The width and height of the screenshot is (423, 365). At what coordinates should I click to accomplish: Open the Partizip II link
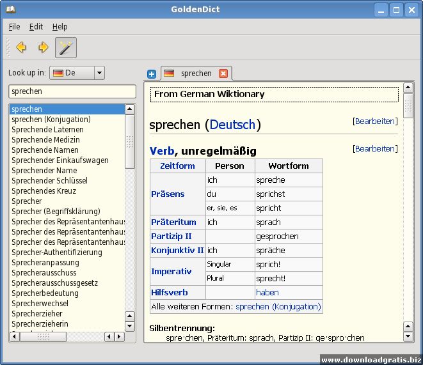point(172,237)
